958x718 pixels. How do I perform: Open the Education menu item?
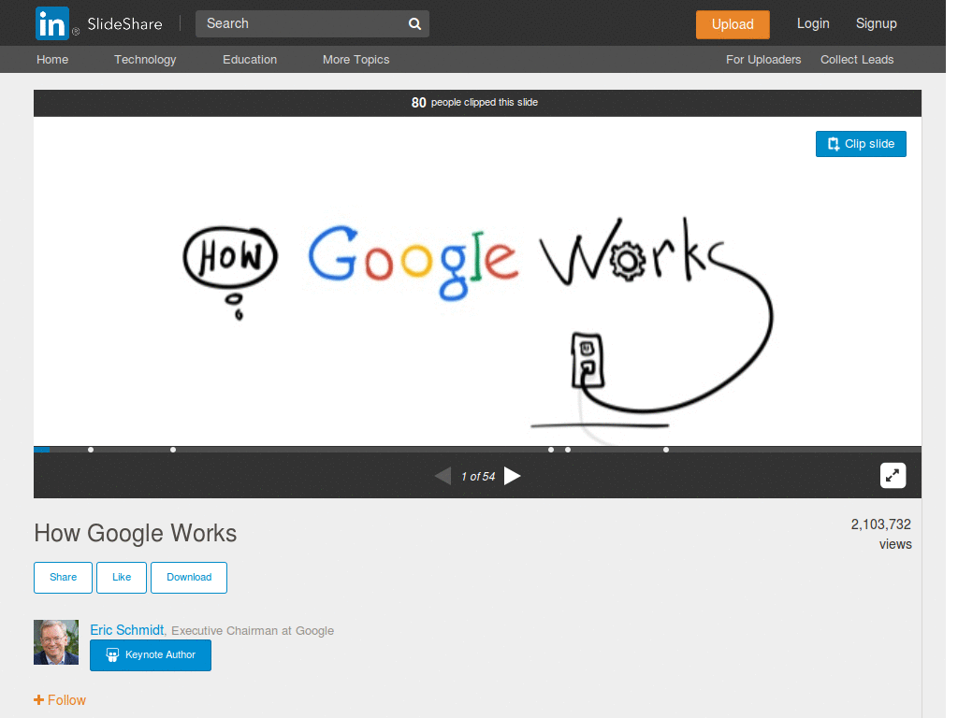(x=249, y=59)
